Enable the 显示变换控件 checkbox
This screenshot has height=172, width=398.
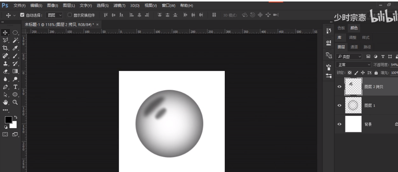(x=70, y=15)
